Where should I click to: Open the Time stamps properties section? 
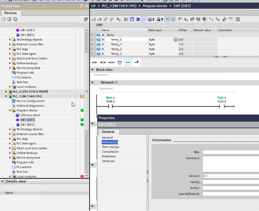111,147
